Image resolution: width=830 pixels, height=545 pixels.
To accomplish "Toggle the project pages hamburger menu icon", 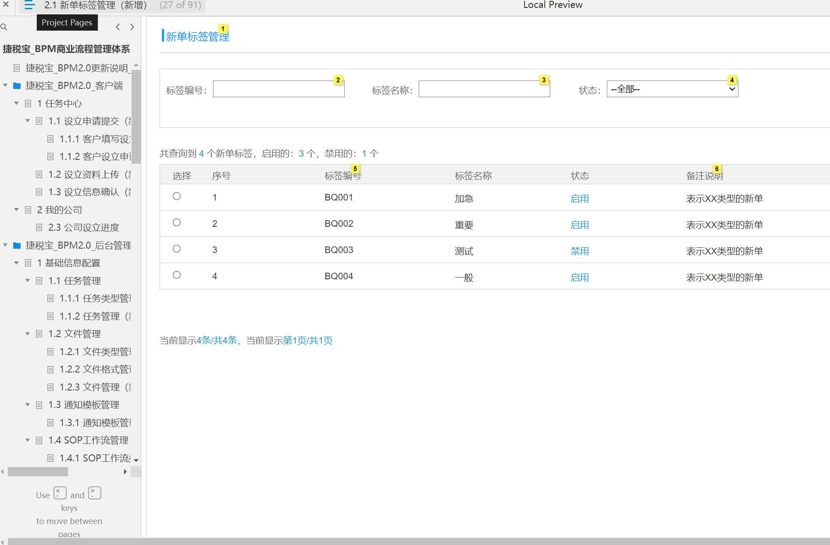I will click(29, 5).
